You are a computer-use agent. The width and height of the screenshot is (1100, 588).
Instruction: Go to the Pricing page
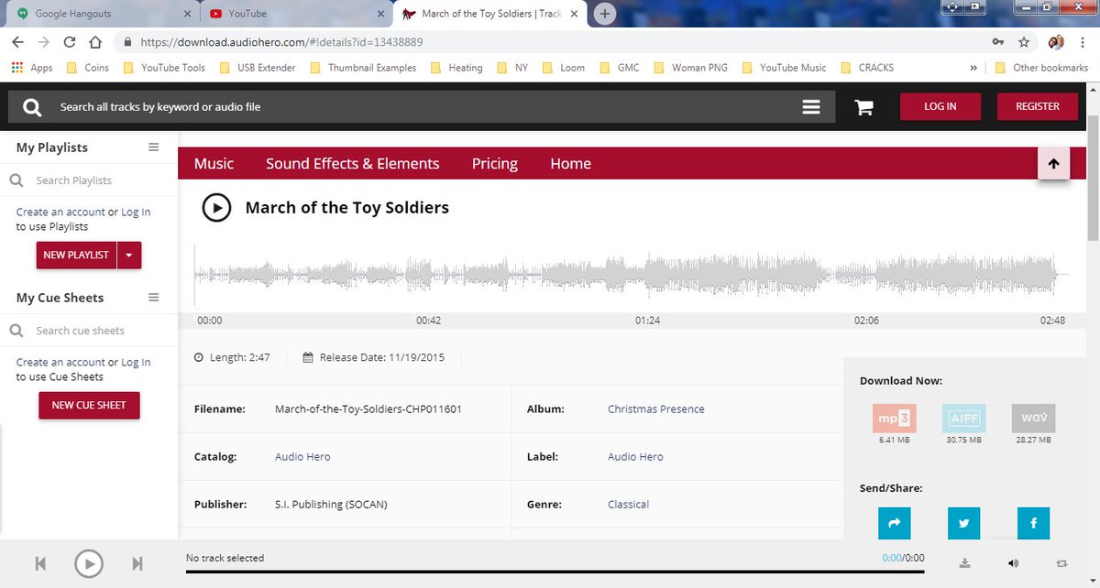(x=495, y=164)
